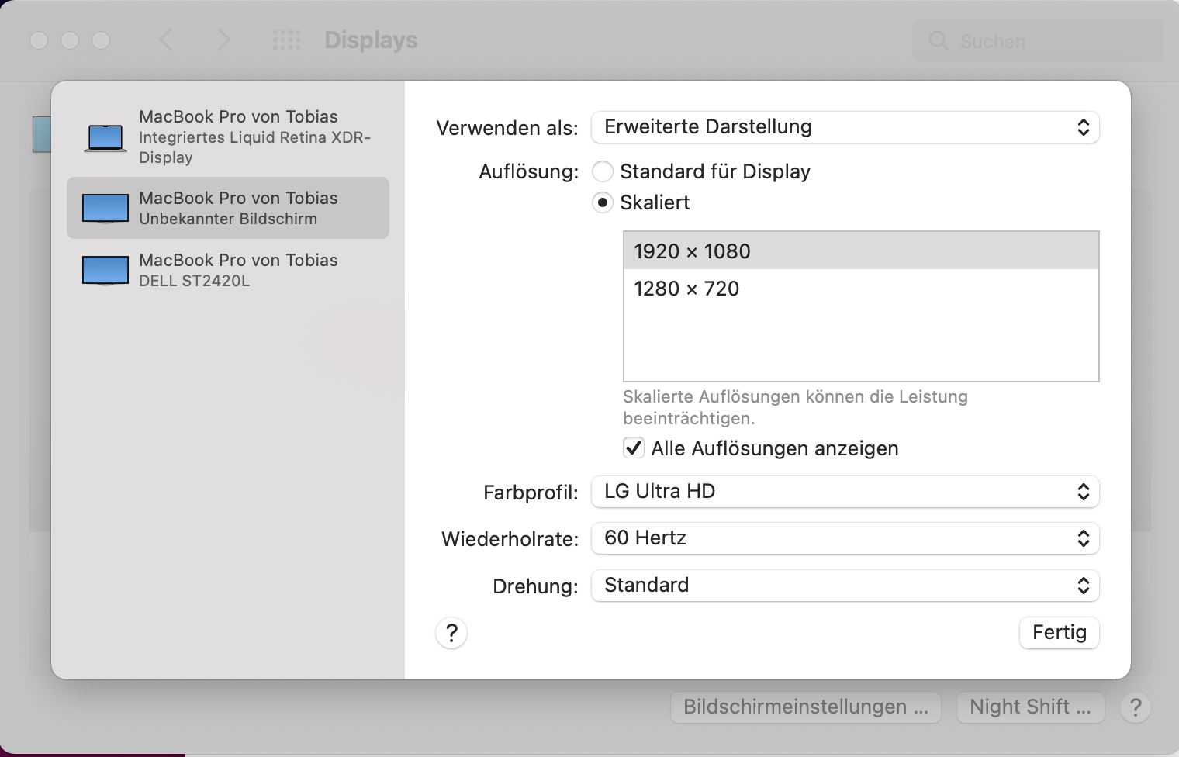Screen dimensions: 1179x757
Task: Click the 'Night Shift ...' button
Action: pos(1030,707)
